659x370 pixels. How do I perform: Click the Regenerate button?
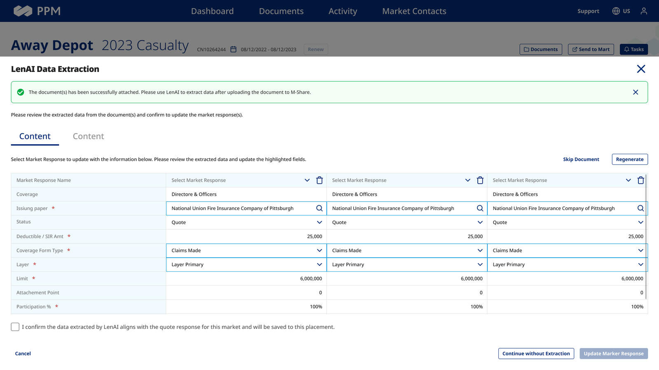coord(630,159)
